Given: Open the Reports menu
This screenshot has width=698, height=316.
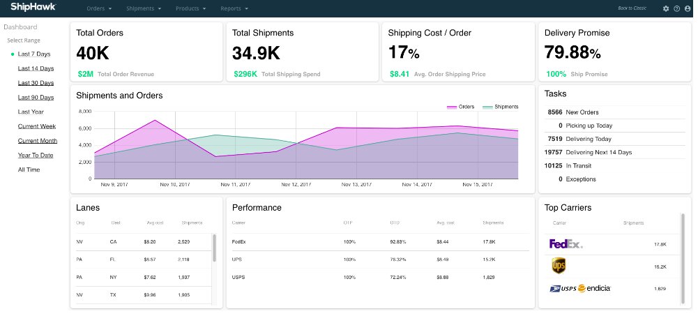Looking at the screenshot, I should coord(234,8).
